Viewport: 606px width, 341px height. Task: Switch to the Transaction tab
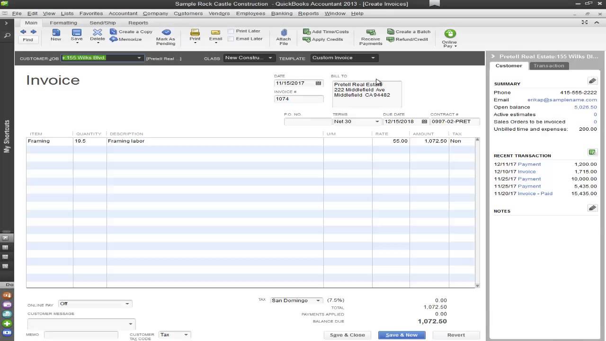click(x=549, y=66)
